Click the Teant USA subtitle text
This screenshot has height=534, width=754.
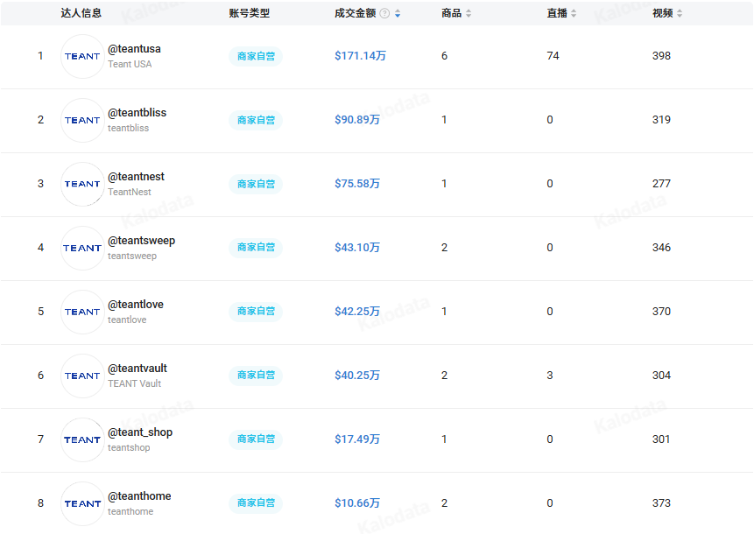(x=130, y=64)
